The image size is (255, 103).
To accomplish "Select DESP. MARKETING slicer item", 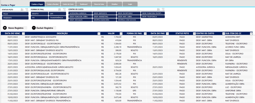I will tap(104, 17).
